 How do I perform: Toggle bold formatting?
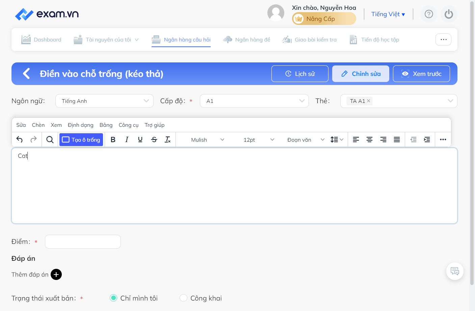coord(113,140)
